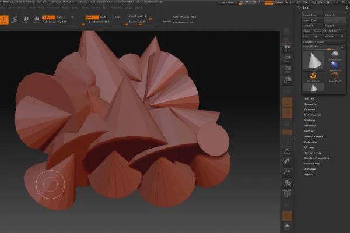
Task: Click the Save As button
Action: tap(335, 15)
